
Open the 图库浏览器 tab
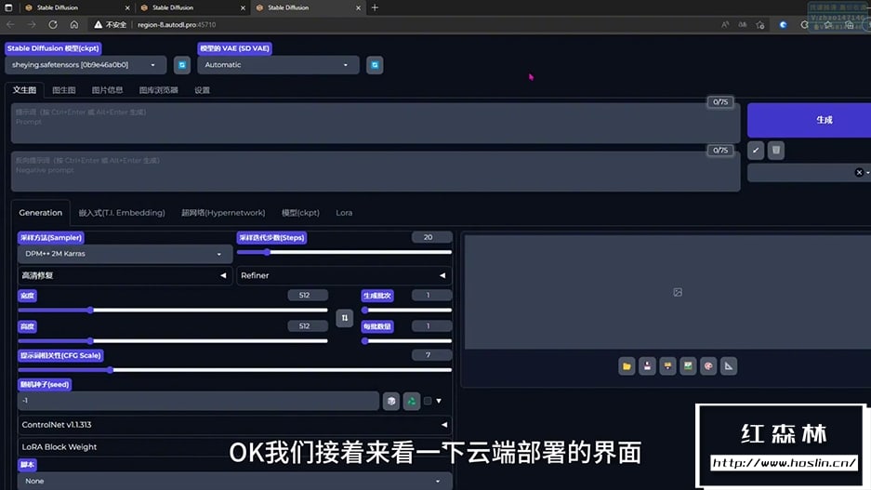click(x=158, y=90)
